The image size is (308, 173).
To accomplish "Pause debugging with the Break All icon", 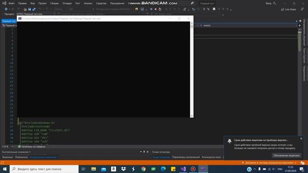I will pyautogui.click(x=151, y=9).
